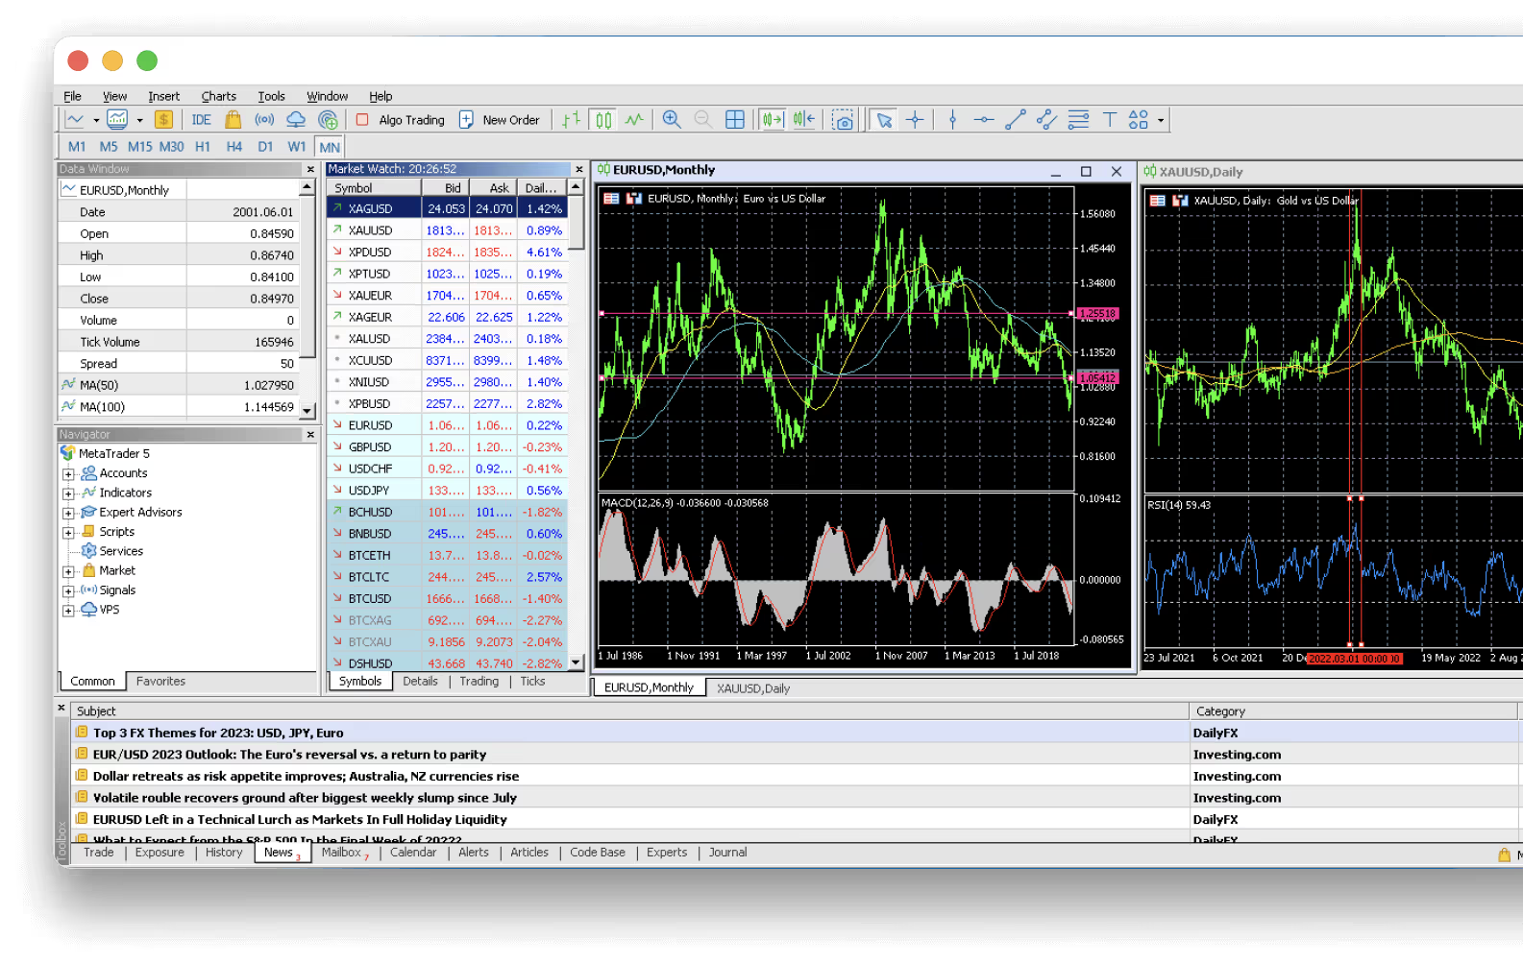The width and height of the screenshot is (1523, 963).
Task: Select the vertical line drawing tool
Action: pos(952,120)
